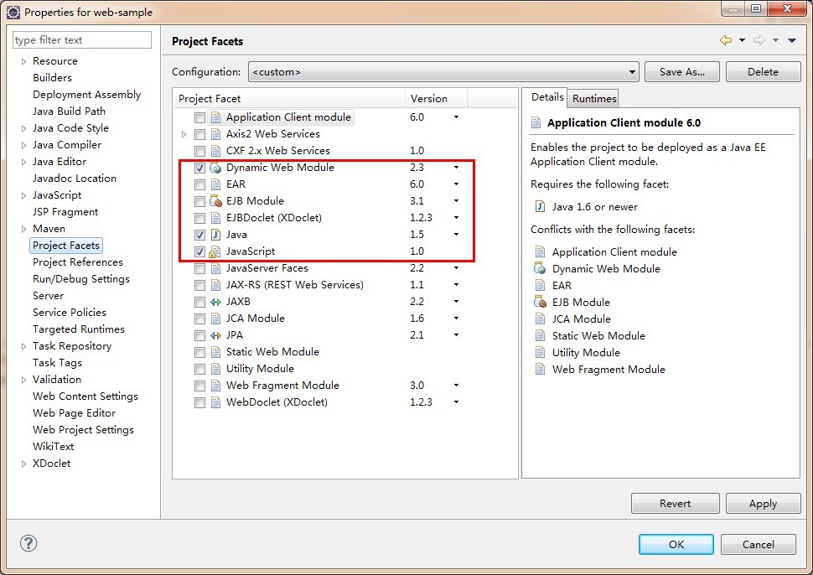This screenshot has width=813, height=575.
Task: Click the Java 1.6 or newer icon
Action: (x=540, y=207)
